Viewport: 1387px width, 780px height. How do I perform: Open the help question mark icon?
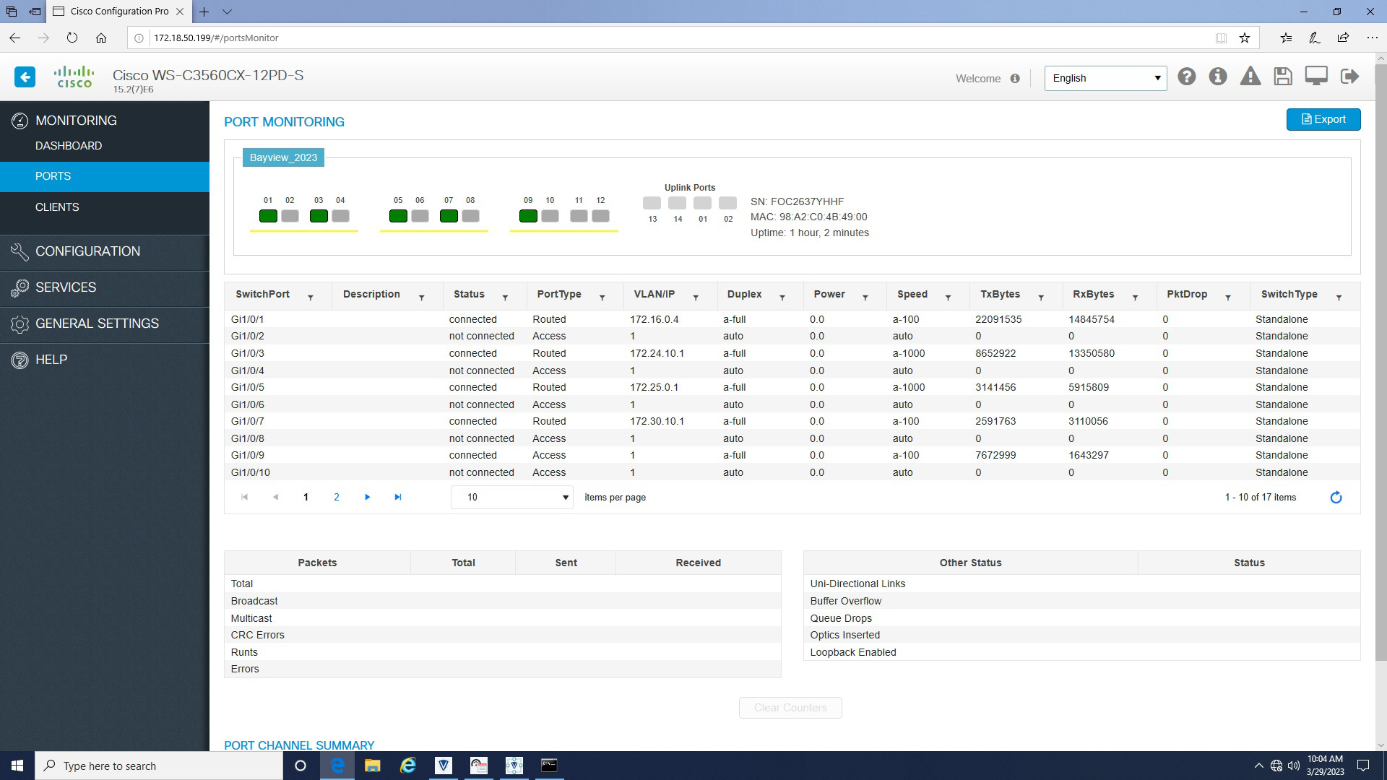click(1186, 77)
